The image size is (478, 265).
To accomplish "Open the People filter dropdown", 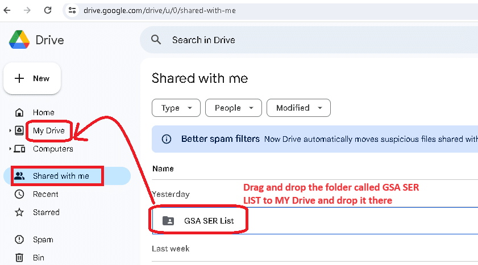I will (x=233, y=108).
